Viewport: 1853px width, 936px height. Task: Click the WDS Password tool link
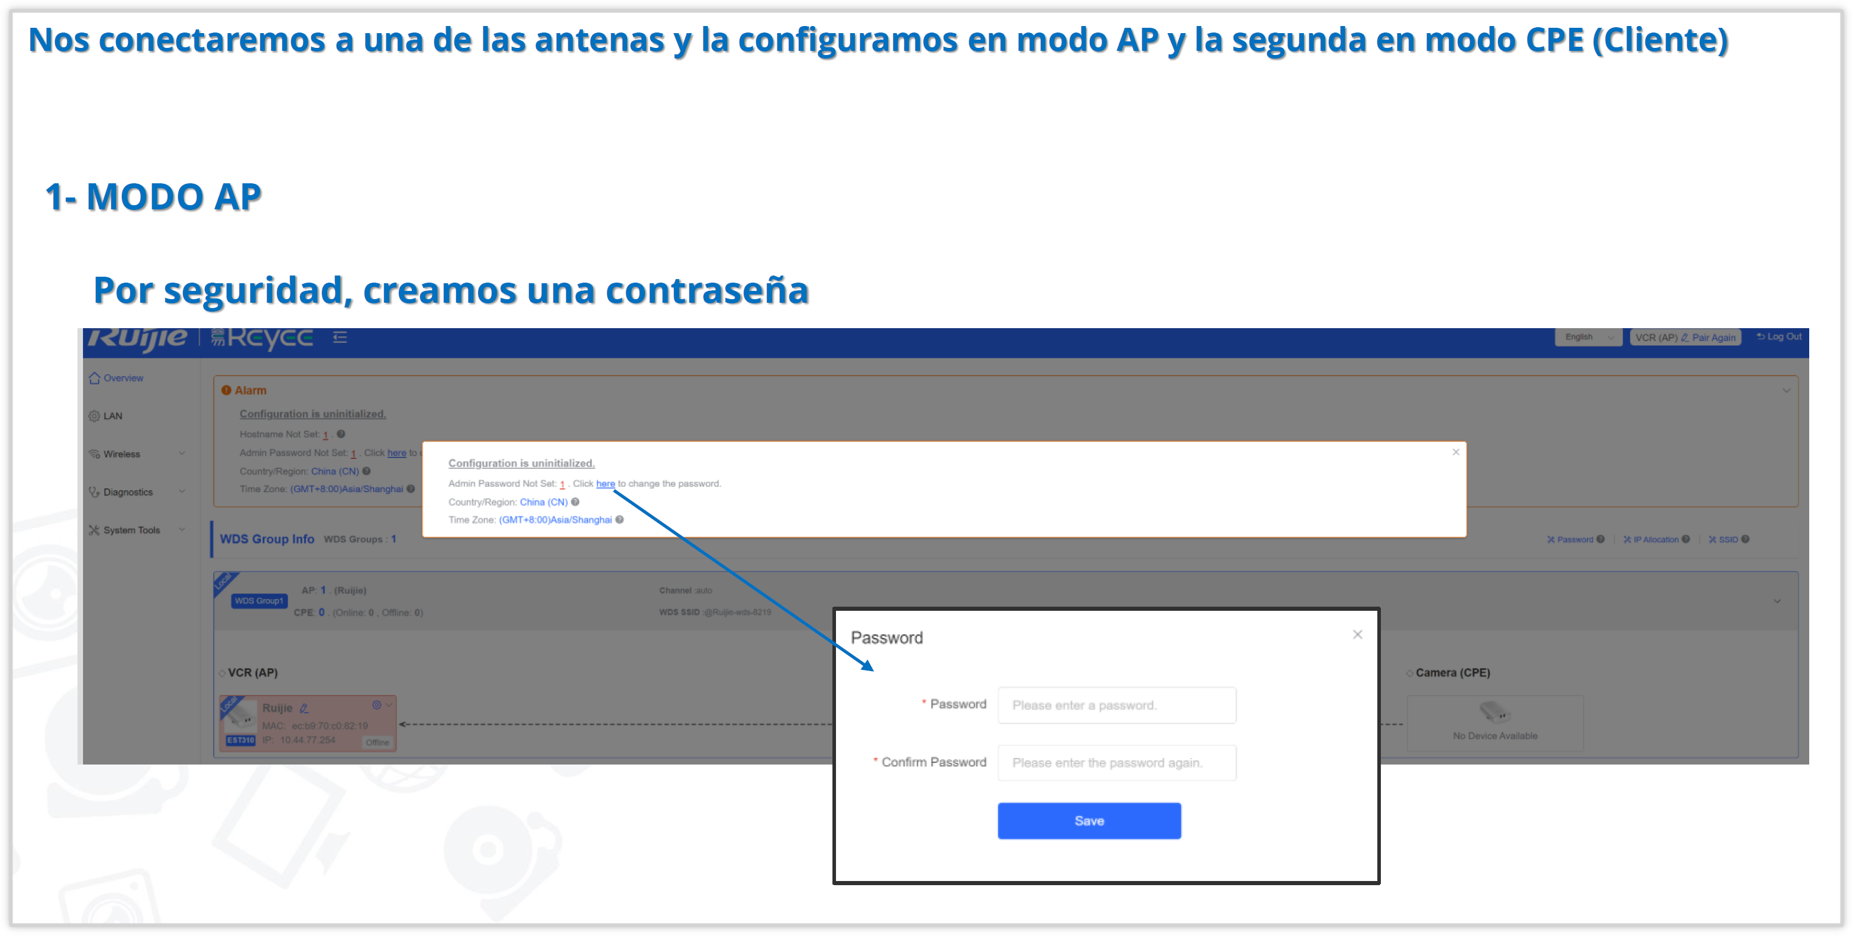click(x=1570, y=540)
